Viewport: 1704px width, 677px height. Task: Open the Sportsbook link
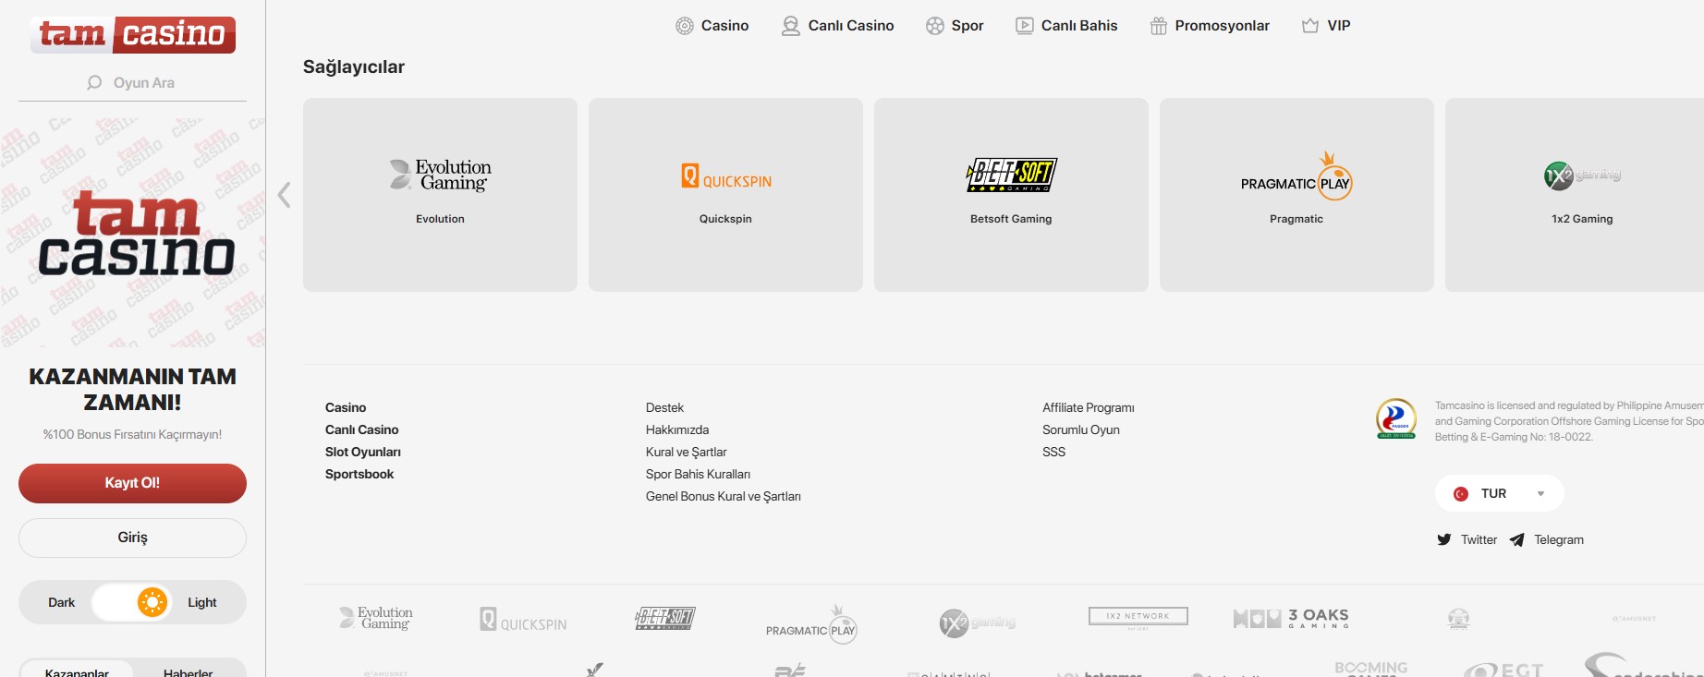(x=359, y=474)
